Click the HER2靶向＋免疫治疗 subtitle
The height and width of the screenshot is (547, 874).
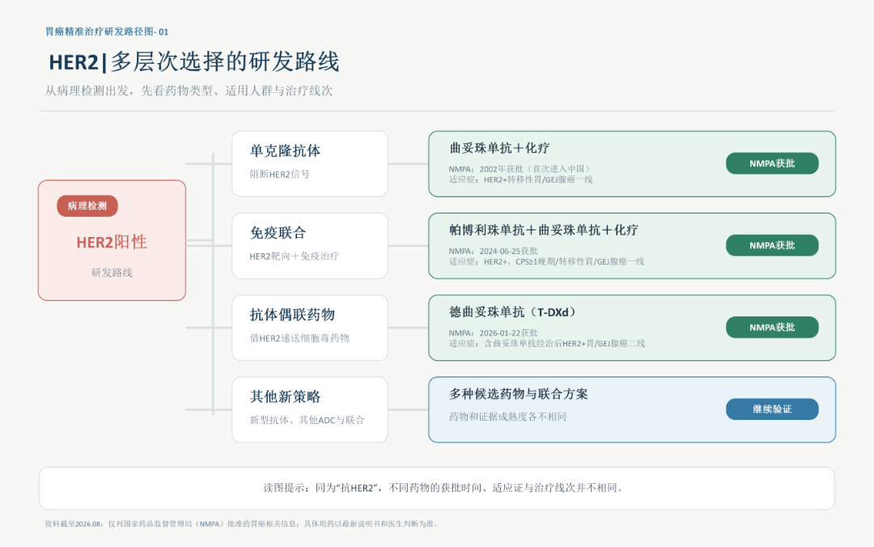(294, 256)
